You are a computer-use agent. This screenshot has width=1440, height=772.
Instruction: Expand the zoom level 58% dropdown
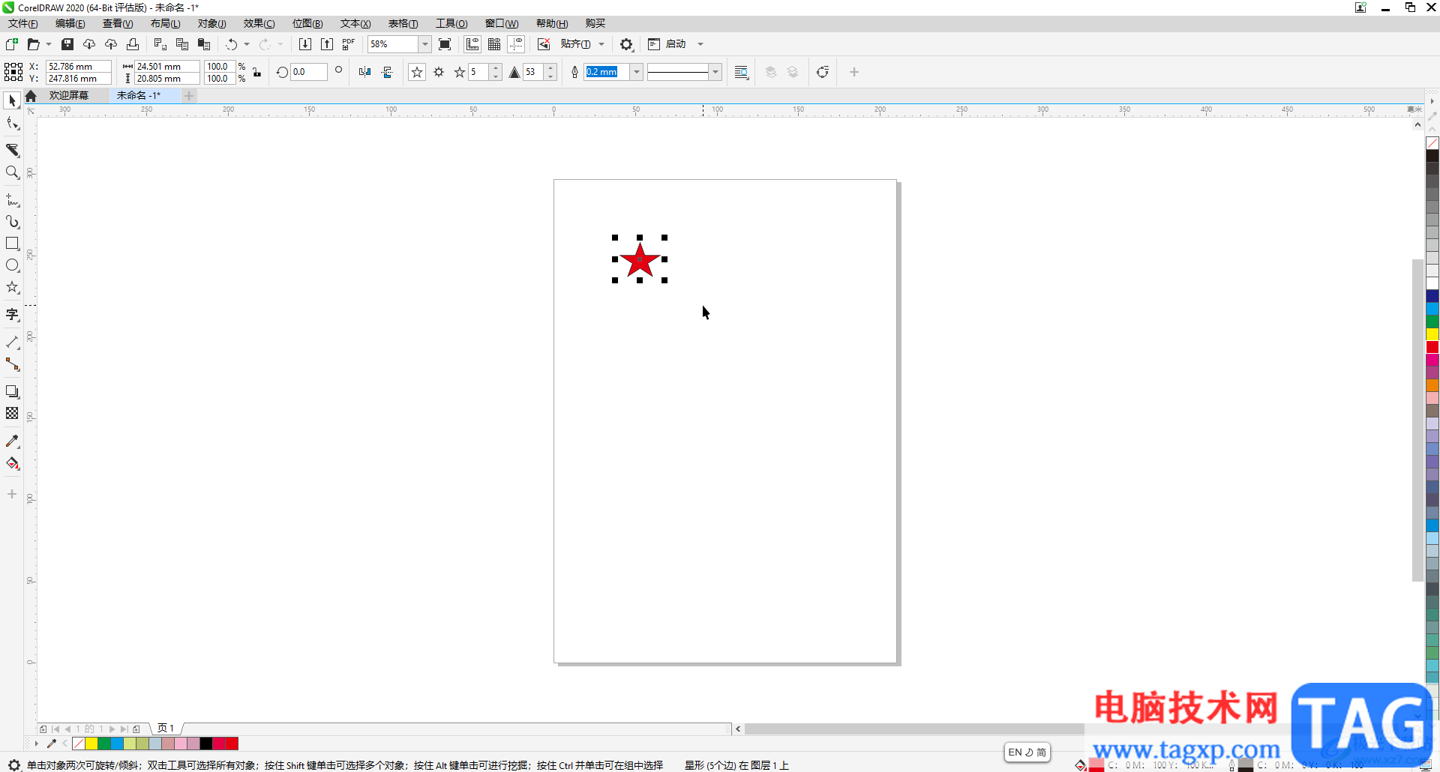(x=425, y=44)
